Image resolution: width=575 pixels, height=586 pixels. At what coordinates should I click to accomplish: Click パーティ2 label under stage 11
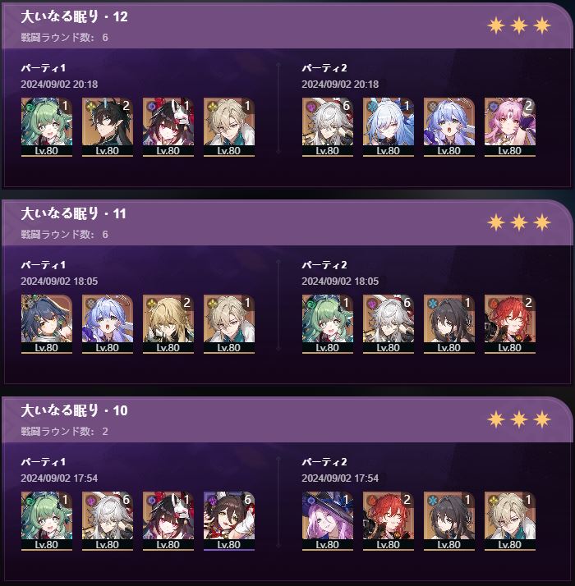tap(324, 265)
